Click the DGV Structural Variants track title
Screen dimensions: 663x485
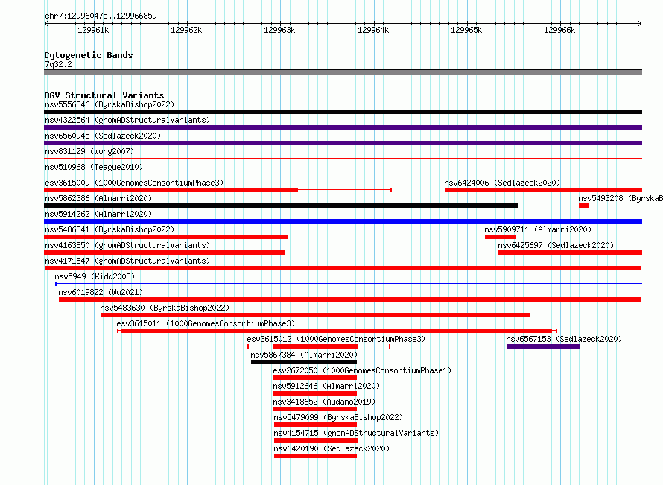click(104, 95)
